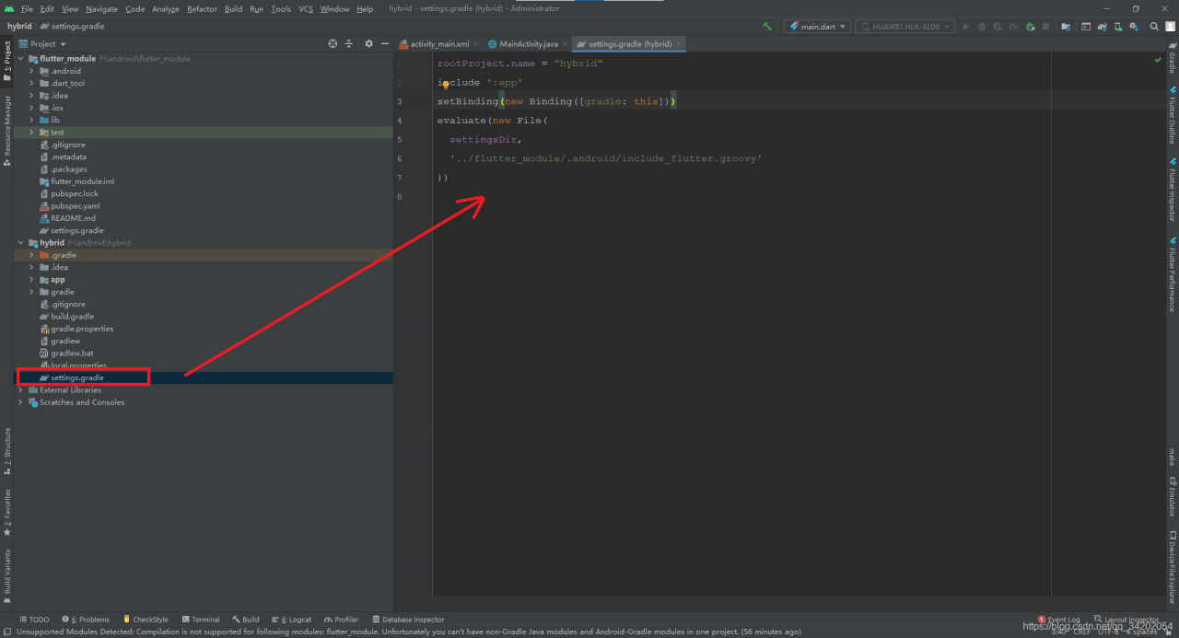
Task: Toggle the Build Variants tool window
Action: point(7,576)
